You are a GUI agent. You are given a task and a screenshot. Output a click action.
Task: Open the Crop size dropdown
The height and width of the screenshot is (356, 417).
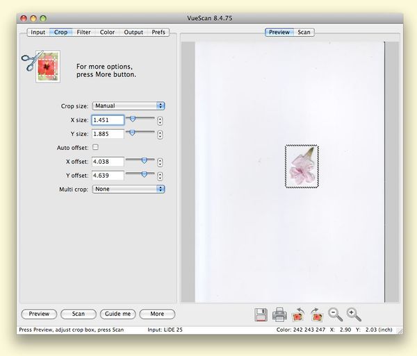(x=129, y=106)
